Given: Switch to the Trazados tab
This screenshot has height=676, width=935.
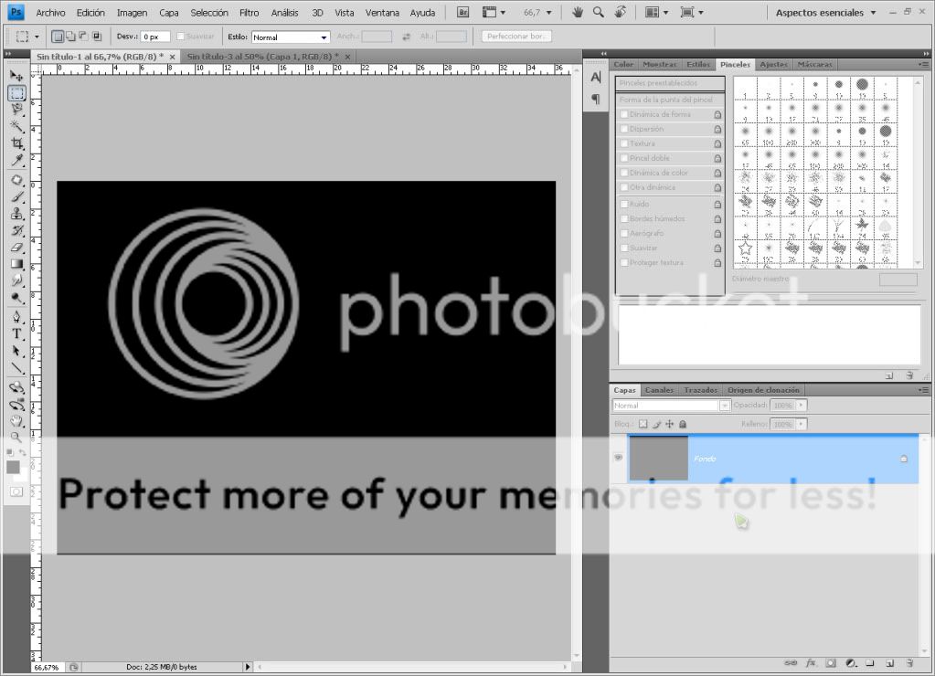Looking at the screenshot, I should tap(701, 390).
